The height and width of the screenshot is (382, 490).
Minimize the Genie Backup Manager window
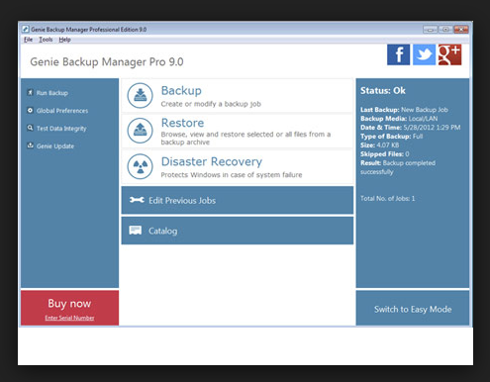tap(430, 30)
